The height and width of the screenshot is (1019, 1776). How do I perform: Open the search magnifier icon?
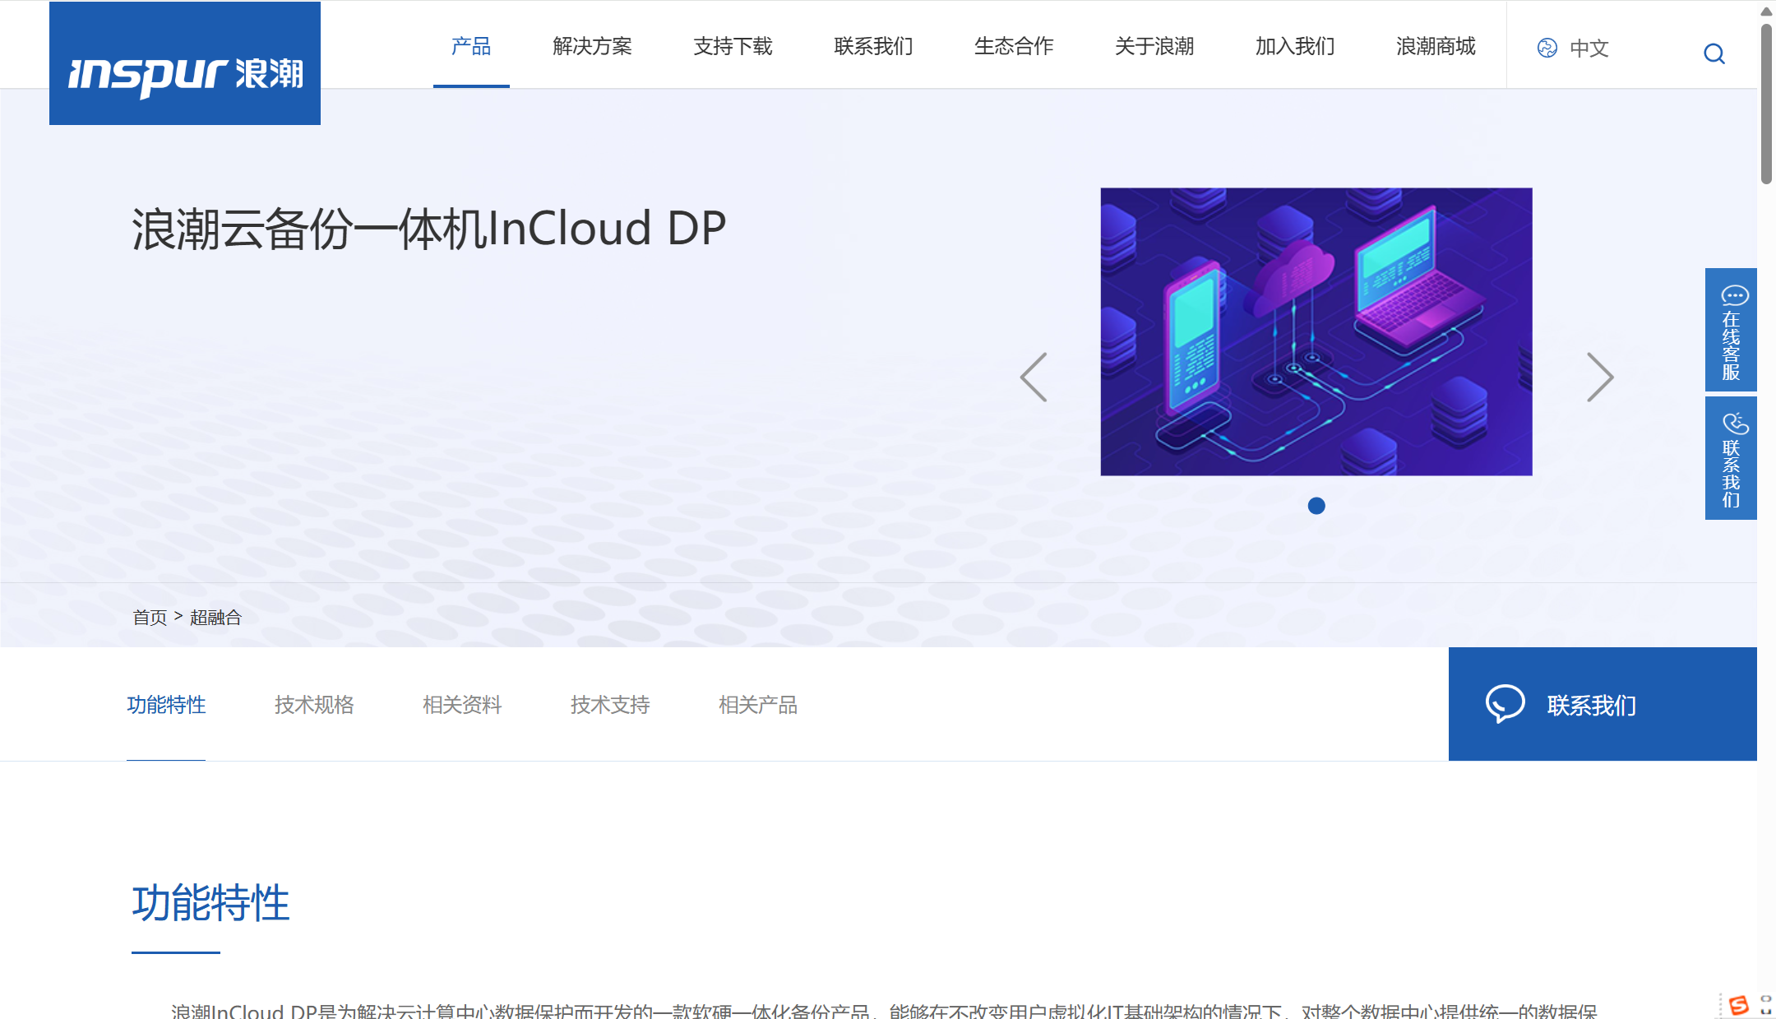click(x=1714, y=53)
